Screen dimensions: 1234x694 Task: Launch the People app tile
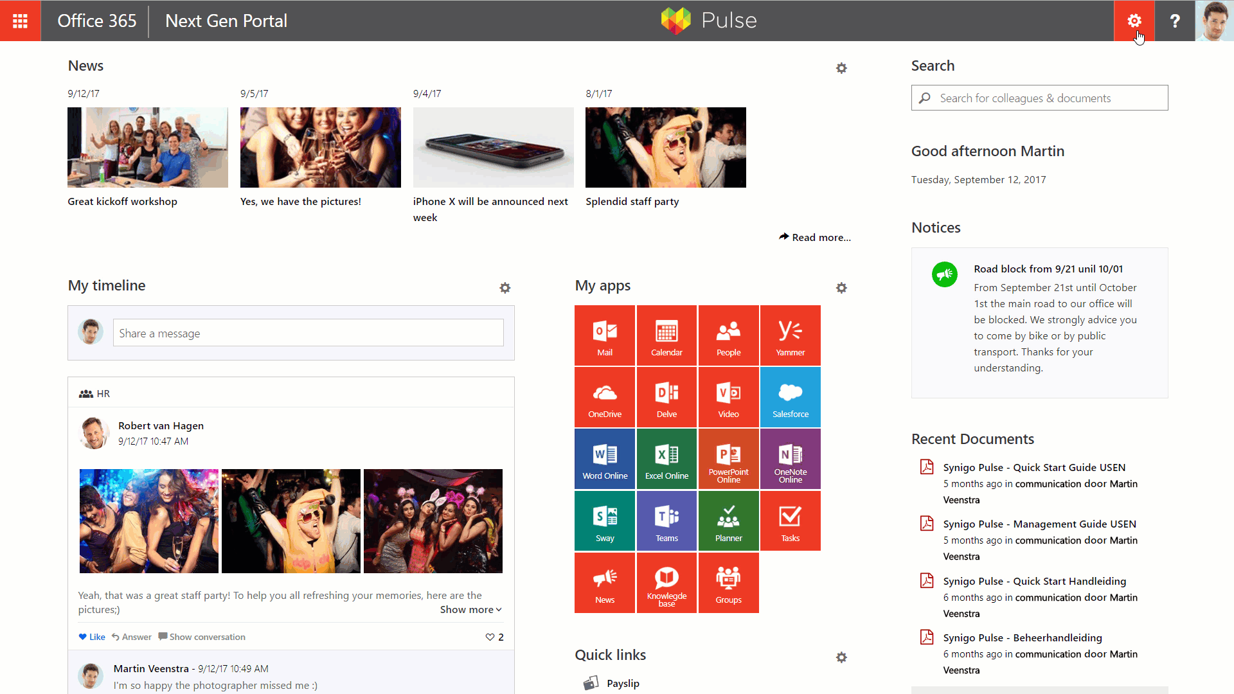click(x=729, y=335)
